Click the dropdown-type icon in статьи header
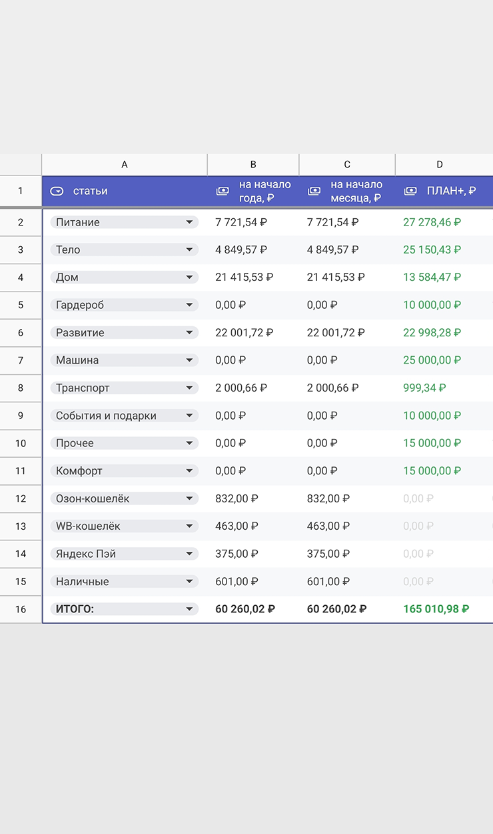Image resolution: width=493 pixels, height=834 pixels. (x=57, y=191)
